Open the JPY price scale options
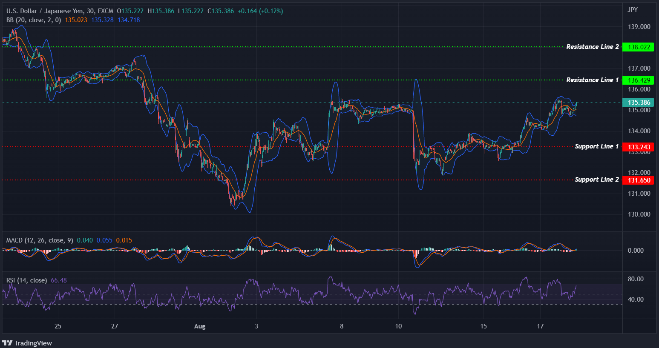 pyautogui.click(x=632, y=9)
